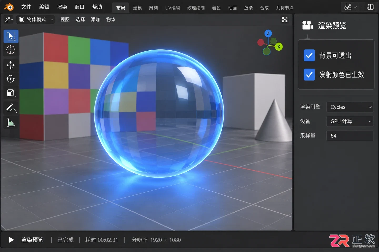
Task: Select the 3D Cursor tool
Action: [11, 50]
